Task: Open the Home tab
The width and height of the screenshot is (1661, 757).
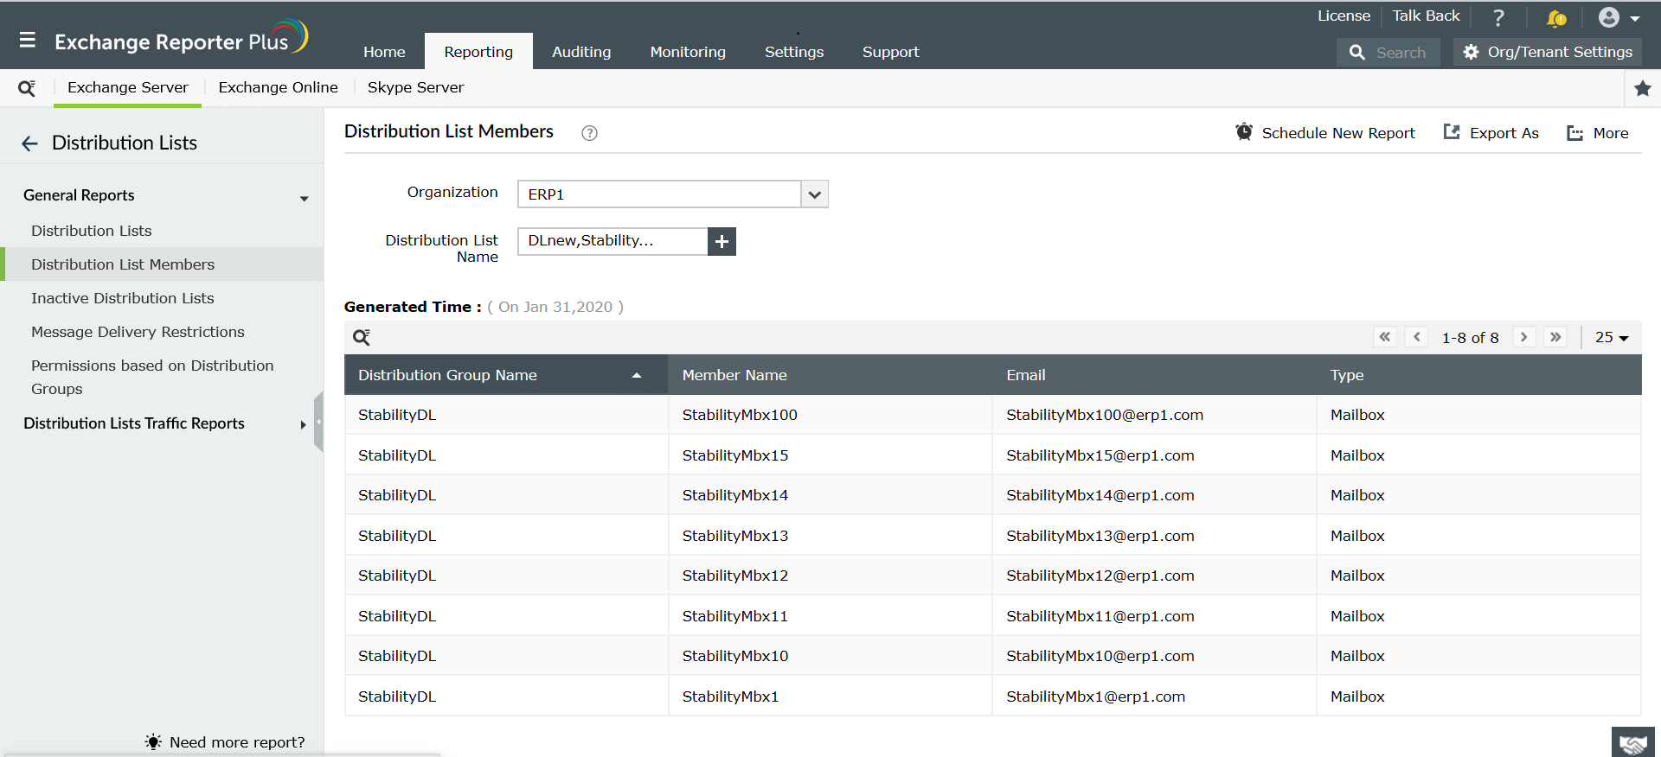Action: point(384,52)
